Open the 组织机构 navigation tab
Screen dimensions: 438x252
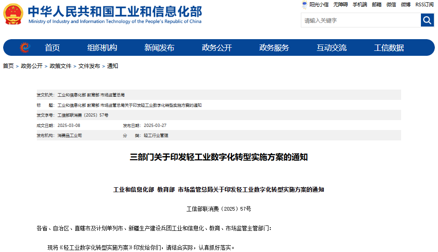pyautogui.click(x=102, y=48)
